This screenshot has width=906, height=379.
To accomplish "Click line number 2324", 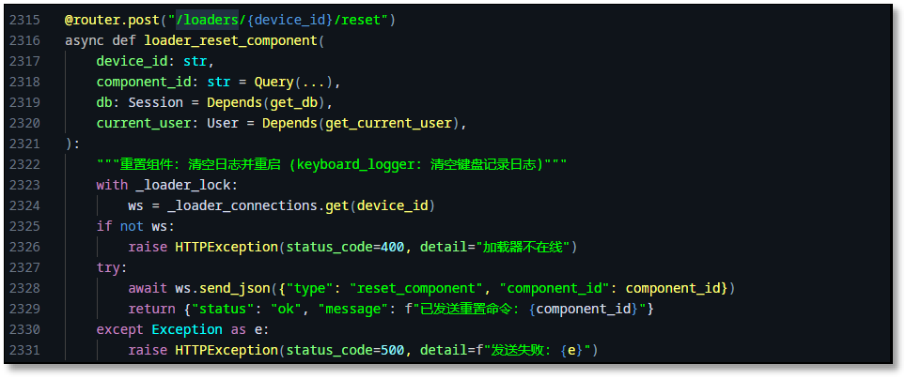I will coord(24,206).
